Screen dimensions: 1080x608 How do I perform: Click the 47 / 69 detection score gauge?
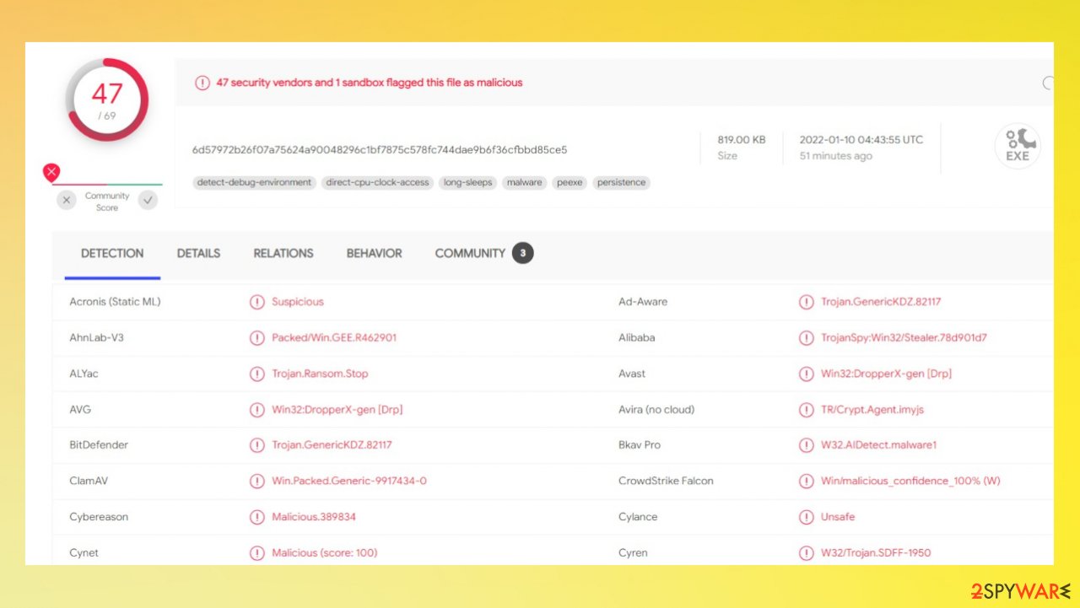coord(107,100)
